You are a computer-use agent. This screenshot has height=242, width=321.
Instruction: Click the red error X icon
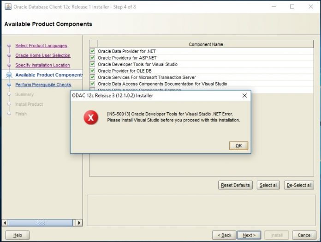coord(91,117)
